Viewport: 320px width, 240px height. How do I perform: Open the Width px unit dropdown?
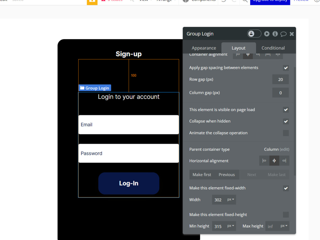231,200
